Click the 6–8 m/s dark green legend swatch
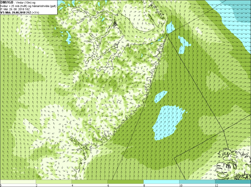 125,182
